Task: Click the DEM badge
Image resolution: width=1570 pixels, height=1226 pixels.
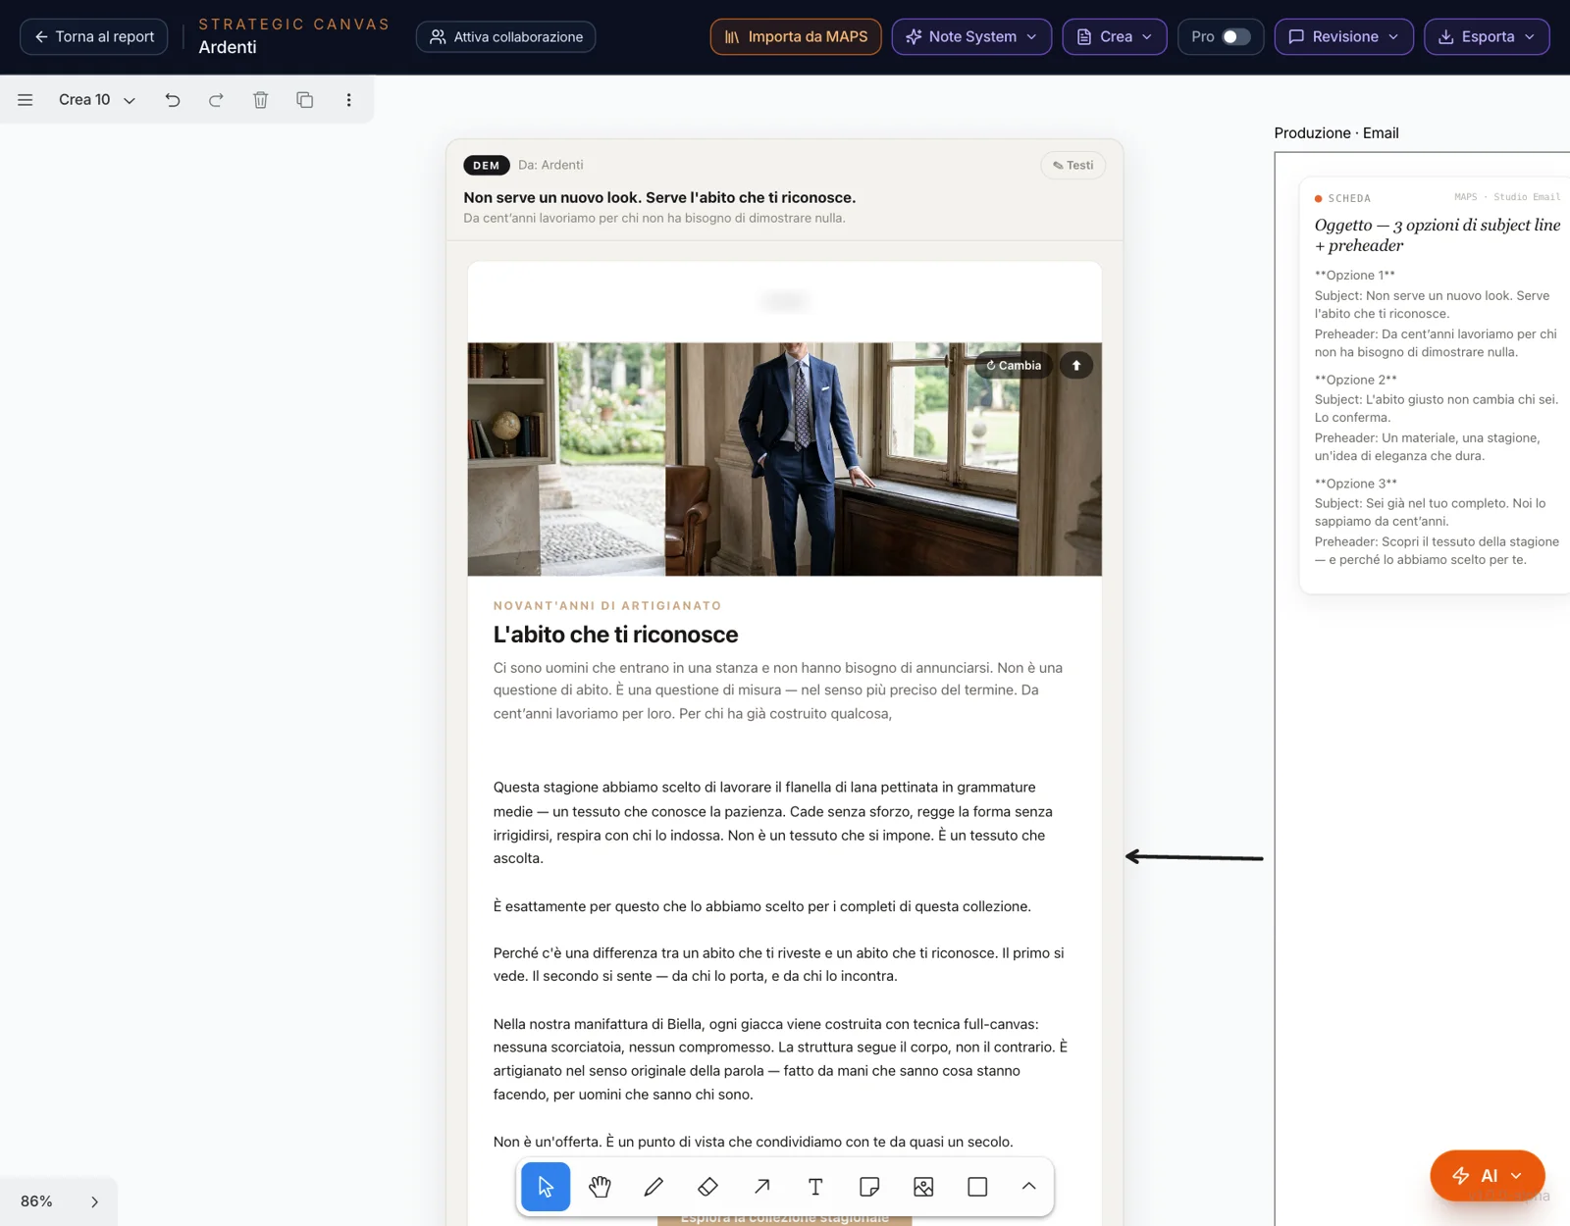Action: pos(486,165)
